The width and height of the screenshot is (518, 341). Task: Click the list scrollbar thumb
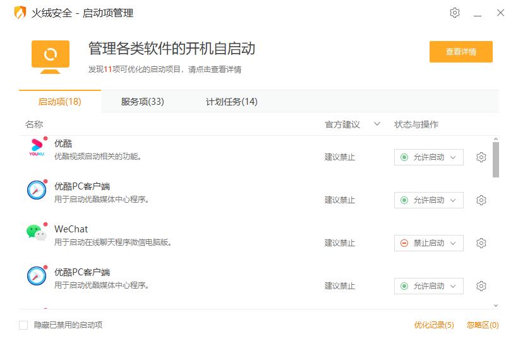click(x=495, y=160)
